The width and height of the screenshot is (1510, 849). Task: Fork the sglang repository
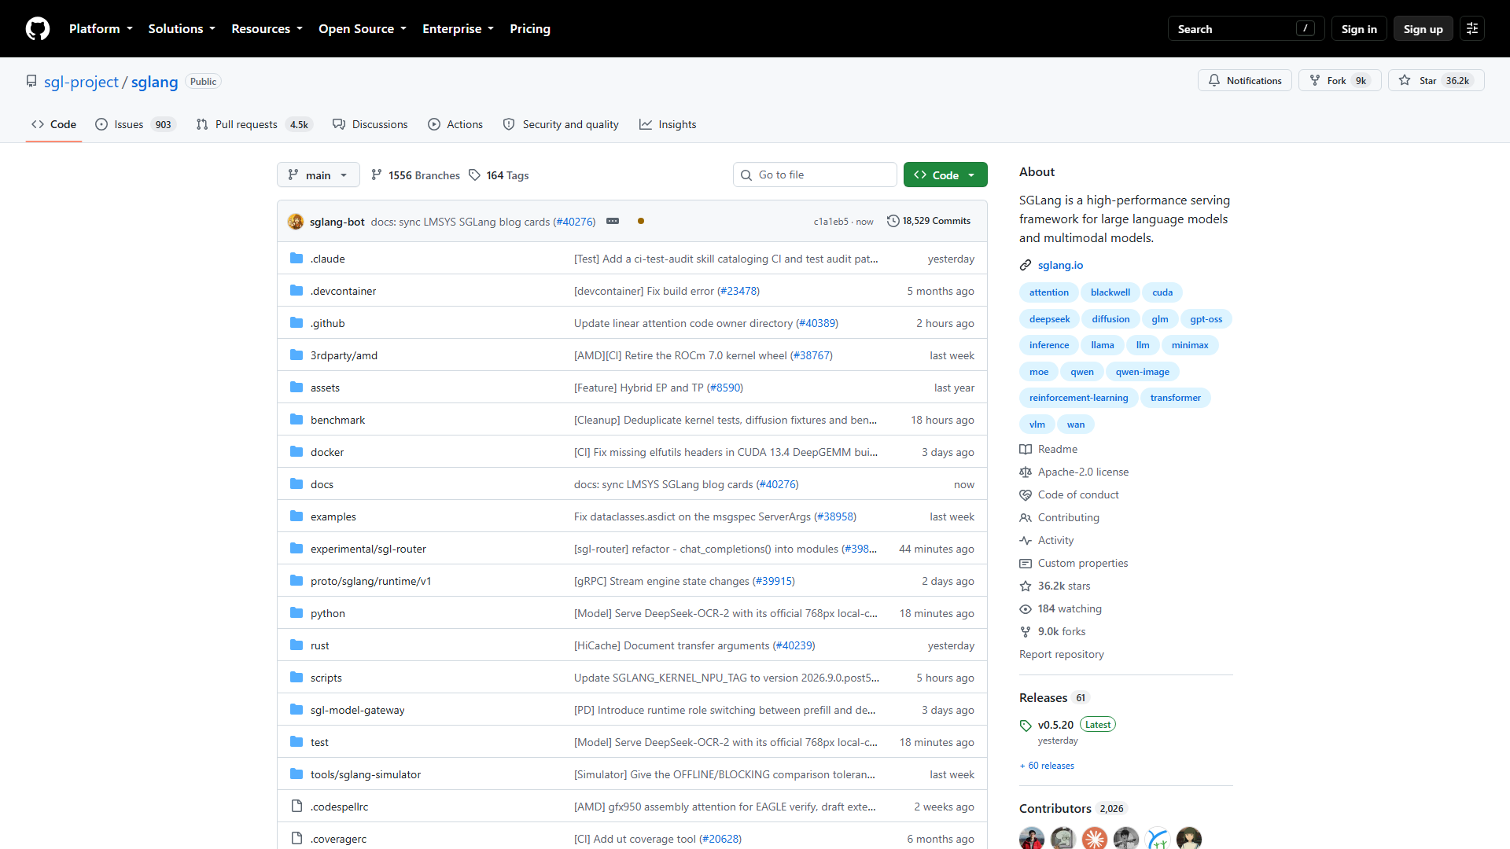[x=1339, y=81]
